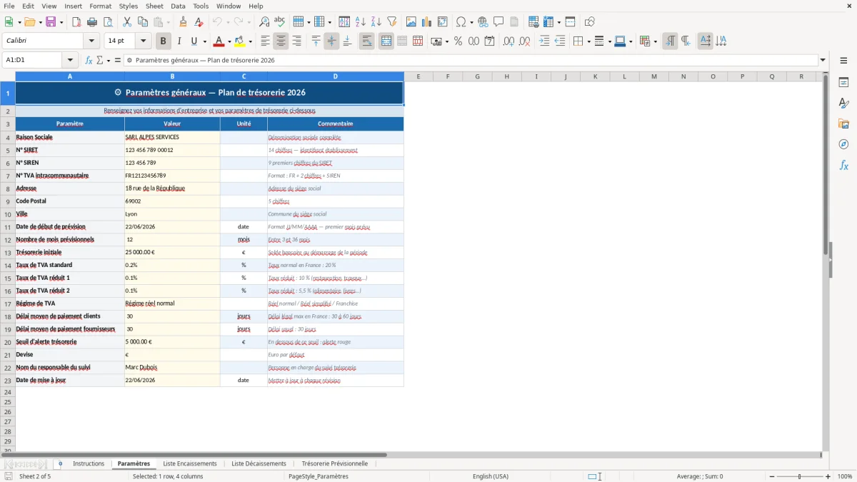
Task: Open sidebar Gallery deck
Action: [843, 124]
